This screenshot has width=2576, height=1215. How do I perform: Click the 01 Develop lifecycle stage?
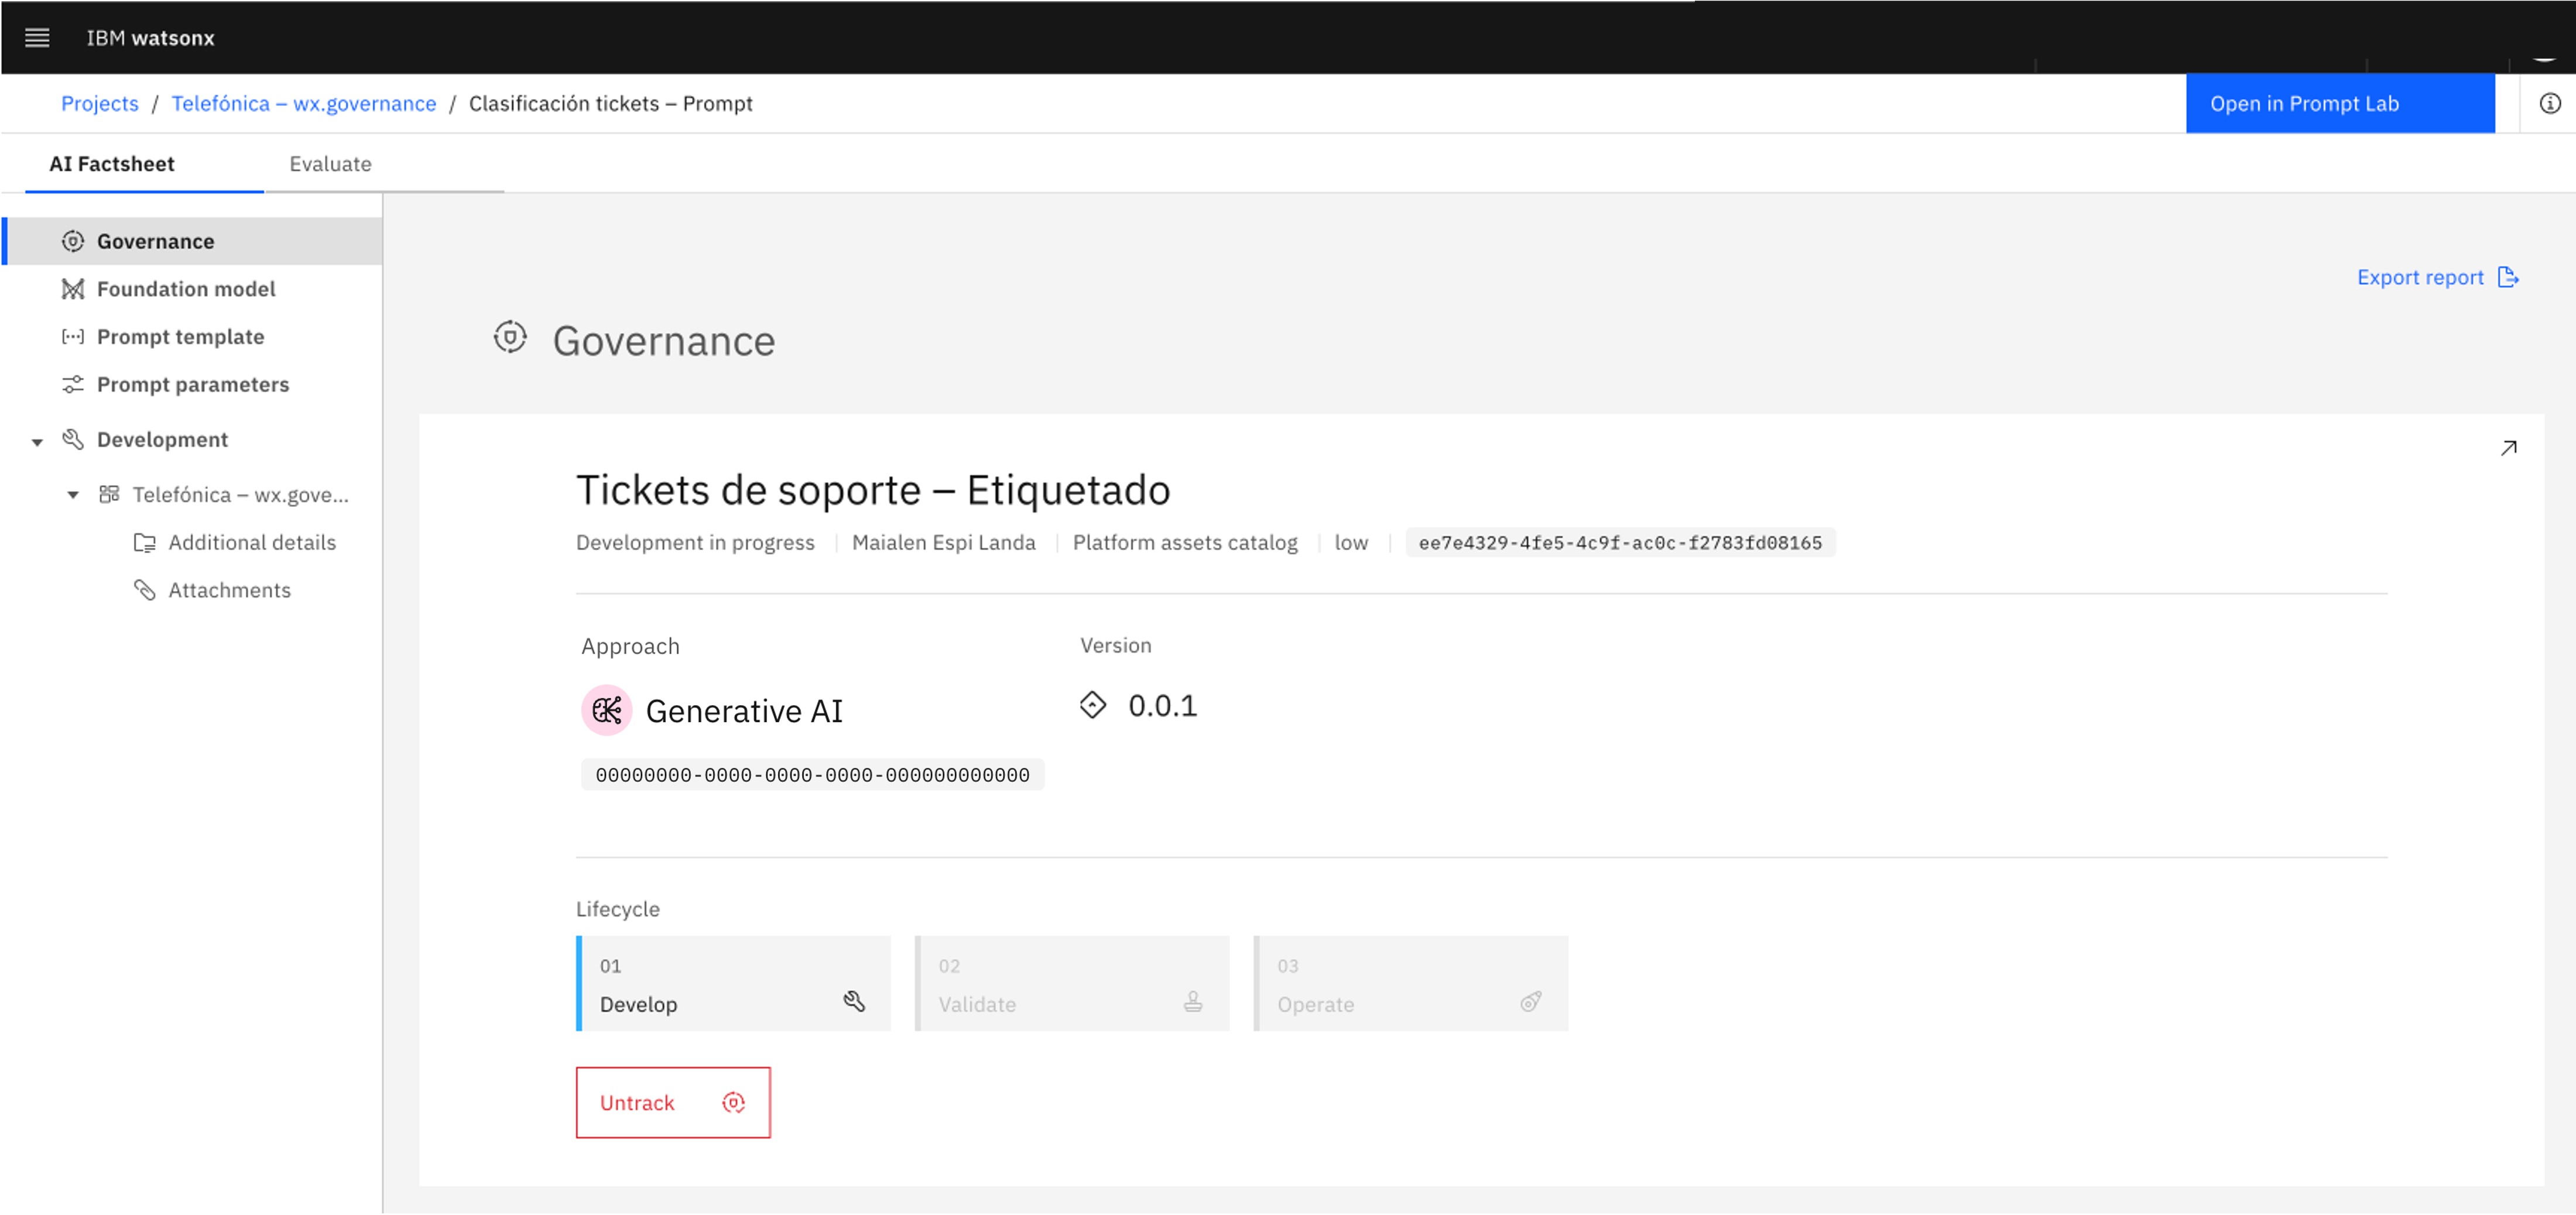733,984
